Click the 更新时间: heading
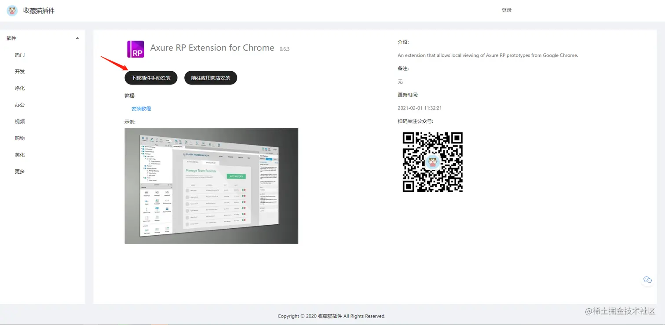 coord(408,95)
